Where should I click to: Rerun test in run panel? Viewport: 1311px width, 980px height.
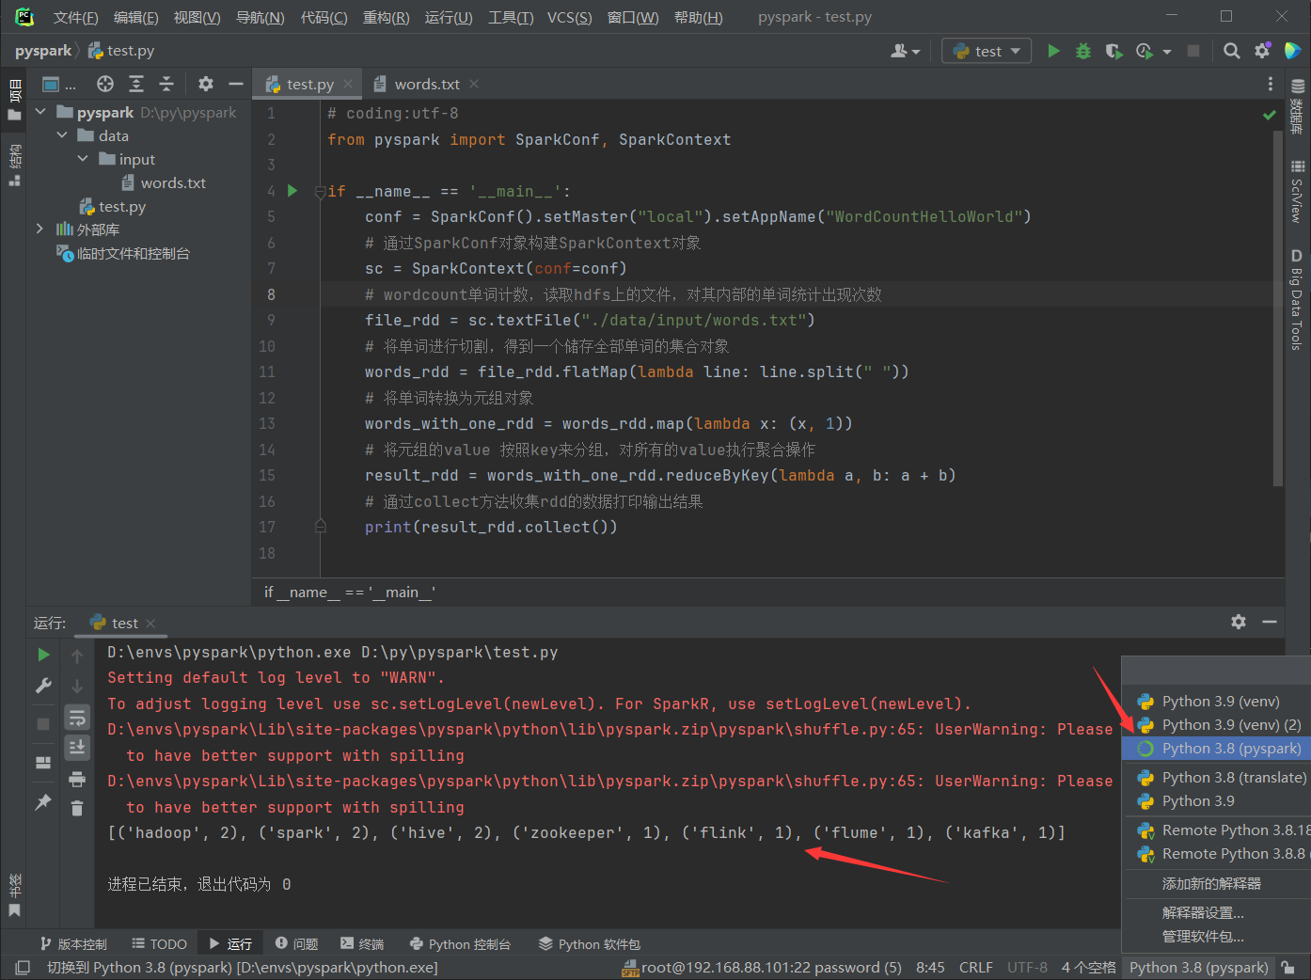click(43, 655)
